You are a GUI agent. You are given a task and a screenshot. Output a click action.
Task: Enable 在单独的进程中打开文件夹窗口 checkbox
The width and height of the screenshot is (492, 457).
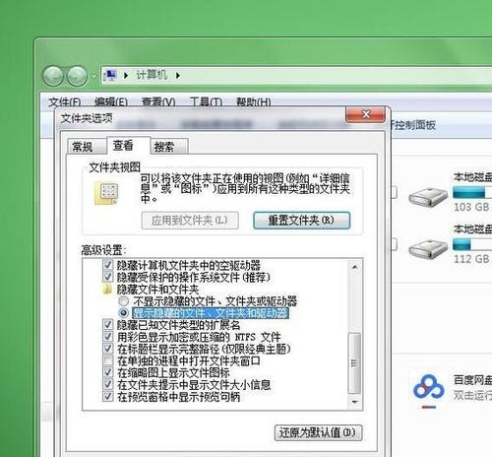point(107,360)
